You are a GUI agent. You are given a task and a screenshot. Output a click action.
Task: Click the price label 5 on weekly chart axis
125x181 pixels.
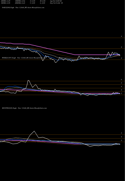click(x=121, y=83)
